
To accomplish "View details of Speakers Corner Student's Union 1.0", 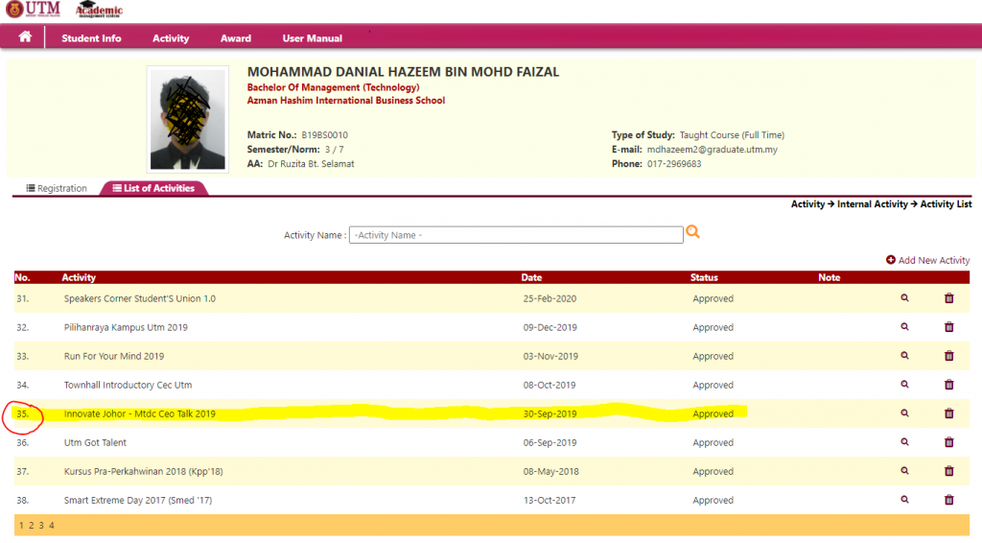I will pyautogui.click(x=903, y=298).
